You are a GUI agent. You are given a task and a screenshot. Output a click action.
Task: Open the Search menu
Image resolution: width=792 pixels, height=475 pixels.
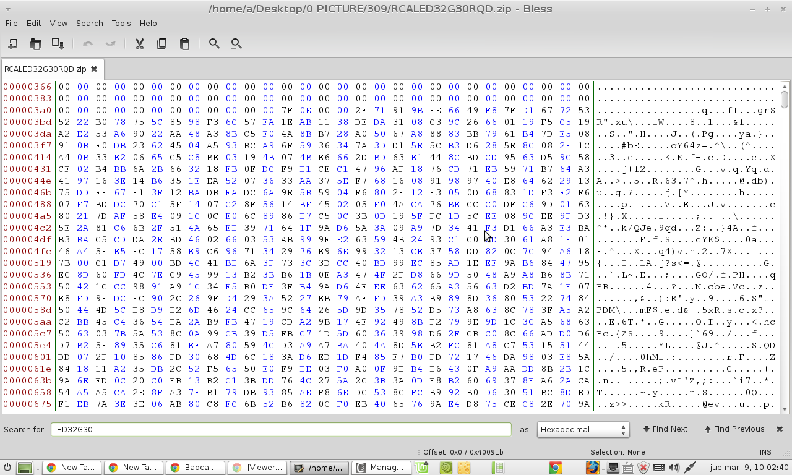(89, 23)
